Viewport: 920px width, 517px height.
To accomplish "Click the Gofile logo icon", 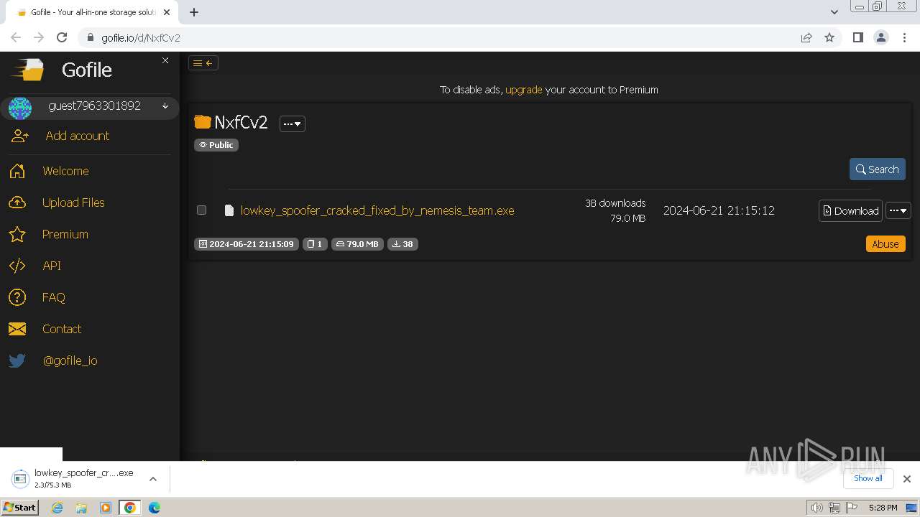I will click(x=27, y=70).
